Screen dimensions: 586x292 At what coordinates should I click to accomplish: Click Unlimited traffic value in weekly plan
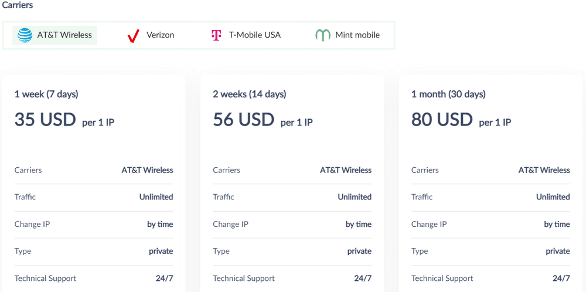(x=156, y=197)
